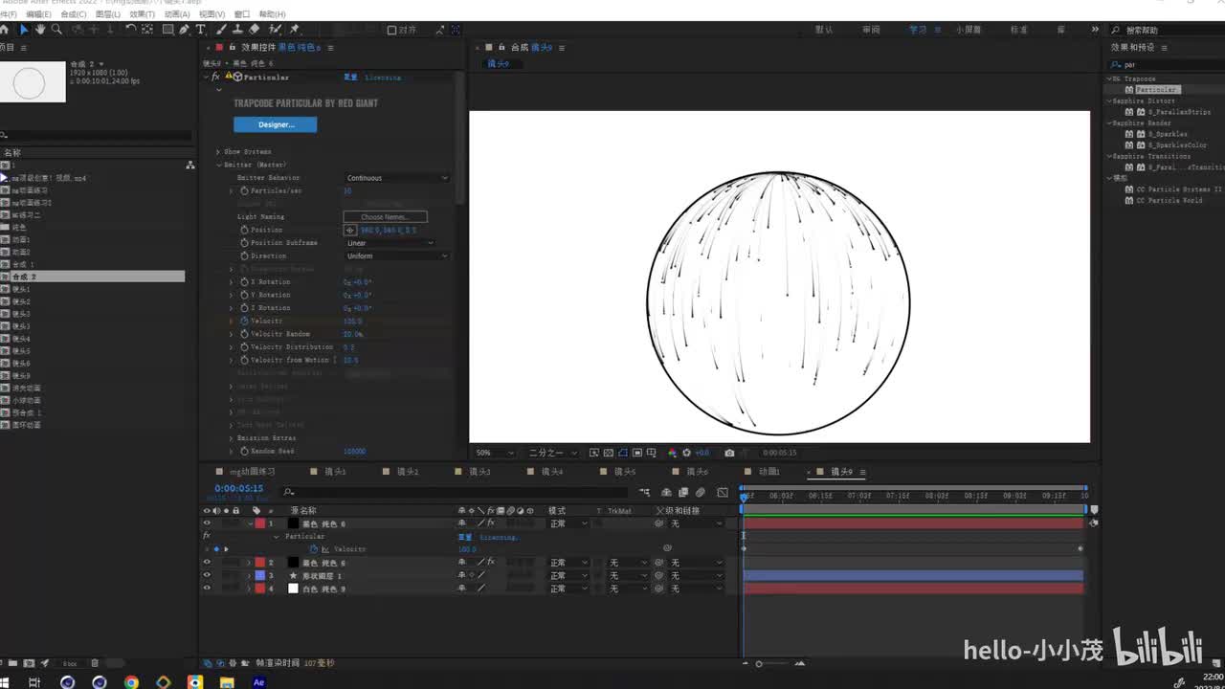The image size is (1225, 689).
Task: Click Licensing link in effect controls header
Action: (x=384, y=77)
